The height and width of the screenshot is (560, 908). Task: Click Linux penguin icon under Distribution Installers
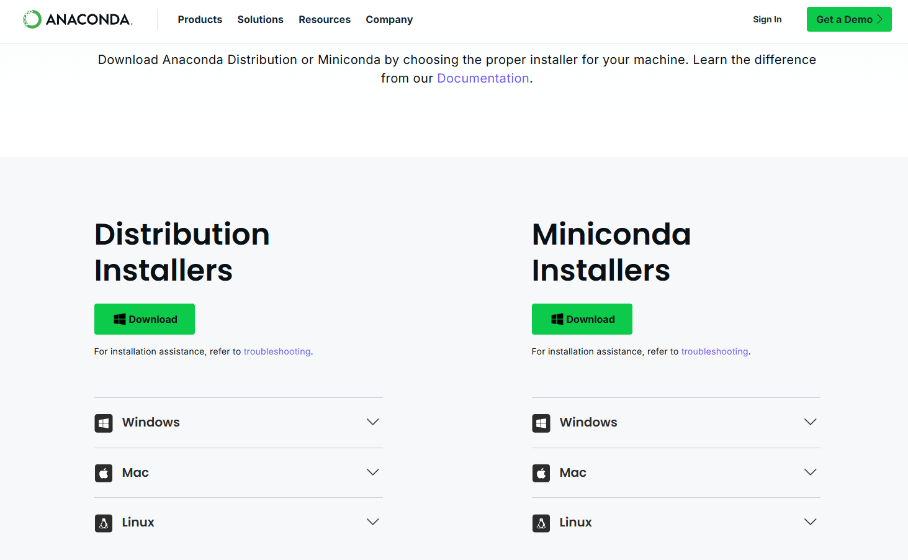tap(104, 523)
